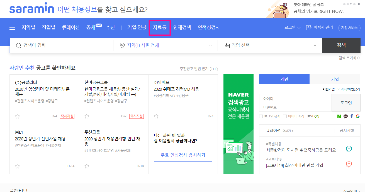
Task: Bookmark the 한미금융그룹 posting with its star
Action: tap(87, 116)
